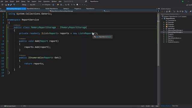Open the Build menu
192x108 pixels.
click(18, 1)
